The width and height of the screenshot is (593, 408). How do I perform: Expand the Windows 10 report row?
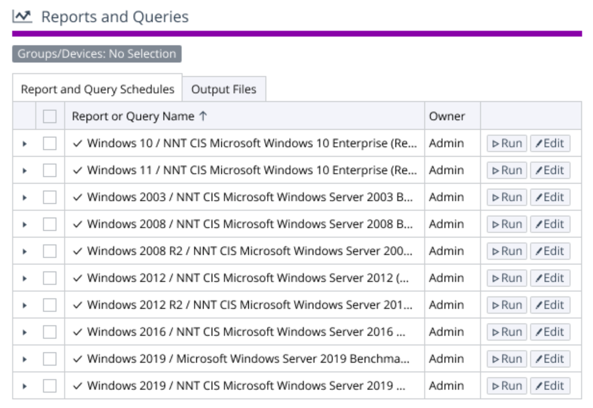tap(24, 144)
